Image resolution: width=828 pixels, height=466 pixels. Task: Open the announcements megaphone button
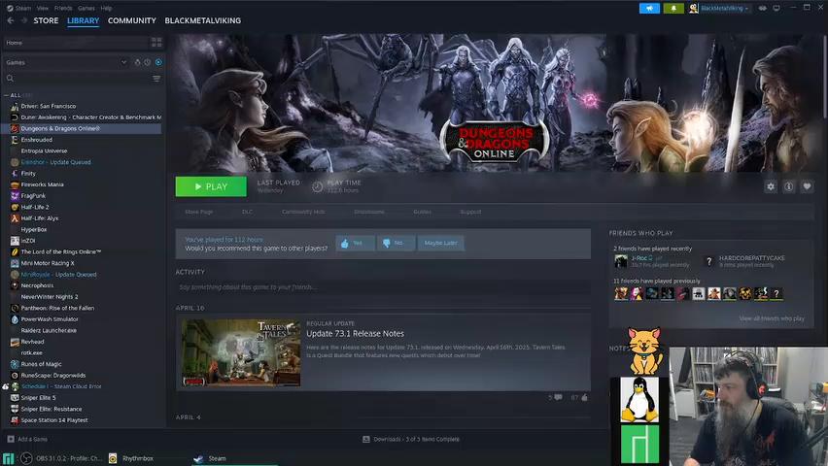[649, 9]
